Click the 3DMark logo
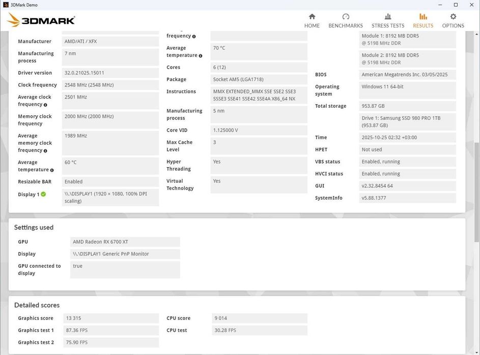Viewport: 480px width, 355px height. 41,20
